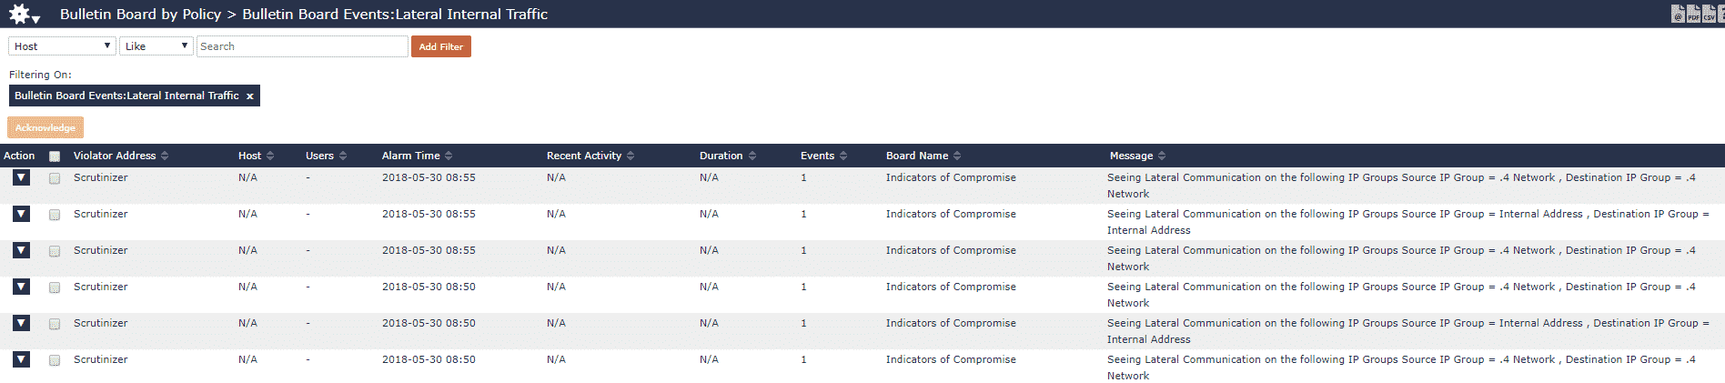
Task: Email this report via the @ icon
Action: click(x=1678, y=14)
